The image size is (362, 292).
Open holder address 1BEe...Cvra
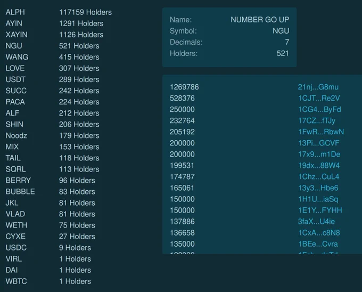tap(318, 244)
